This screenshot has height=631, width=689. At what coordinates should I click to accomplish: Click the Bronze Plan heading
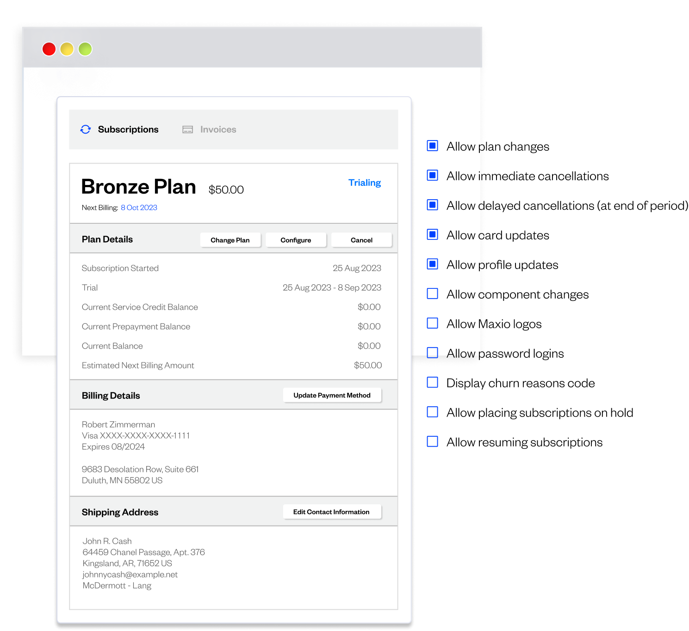(139, 187)
